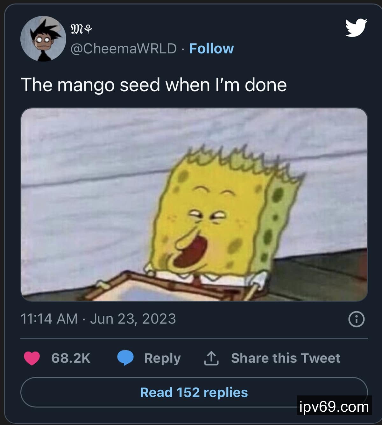The width and height of the screenshot is (382, 425).
Task: Click the Twitter bird logo
Action: pos(356,28)
